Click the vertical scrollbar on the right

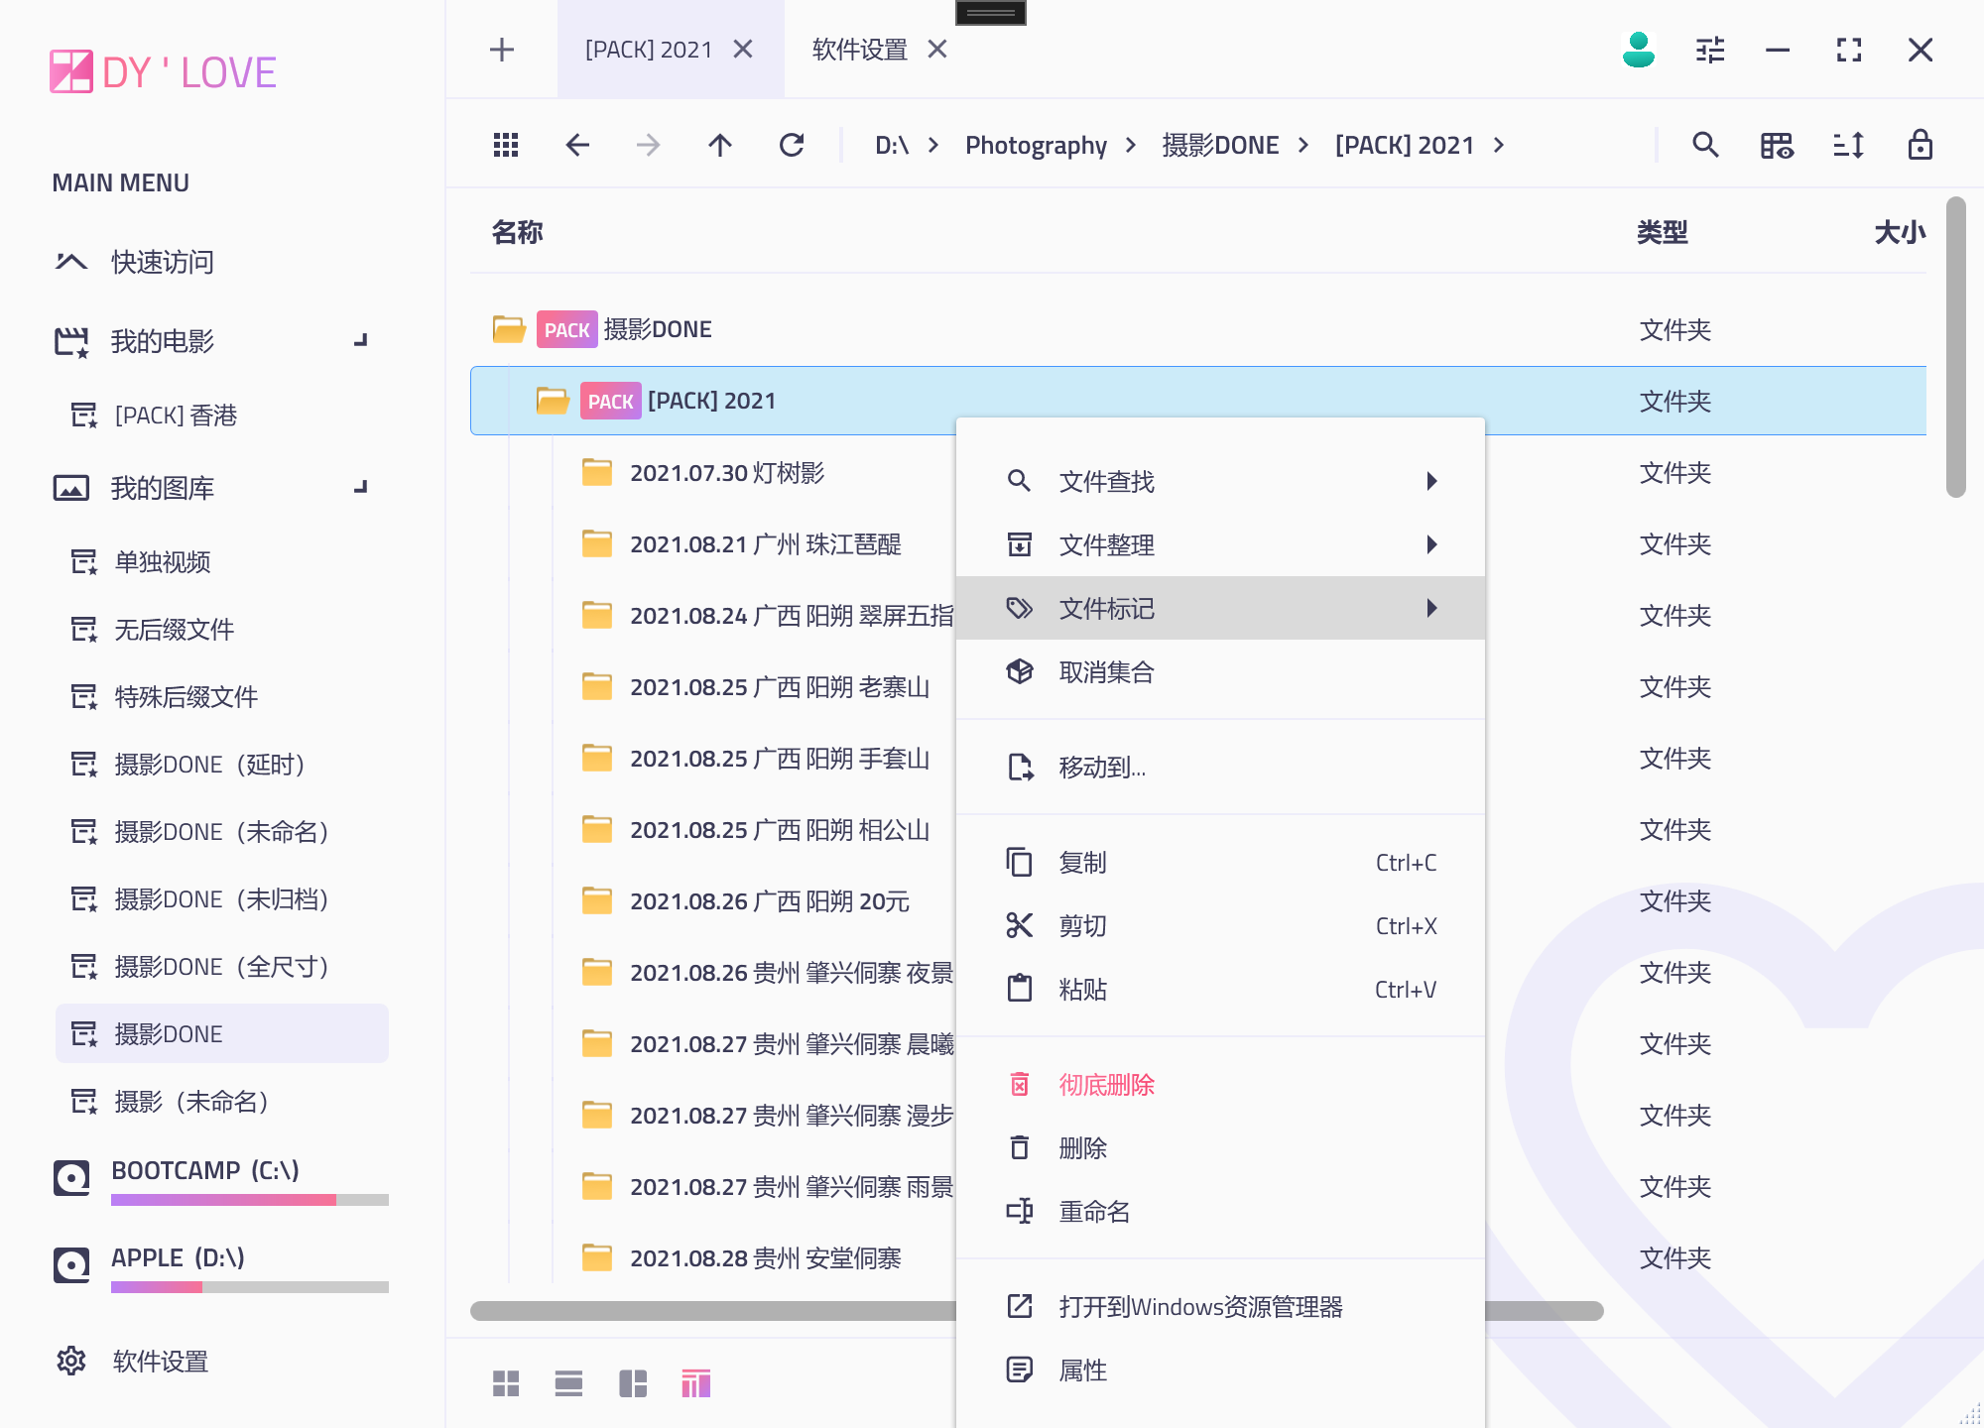(x=1955, y=347)
